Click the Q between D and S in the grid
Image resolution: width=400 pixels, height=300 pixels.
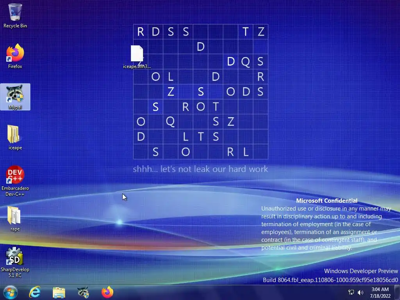(245, 62)
